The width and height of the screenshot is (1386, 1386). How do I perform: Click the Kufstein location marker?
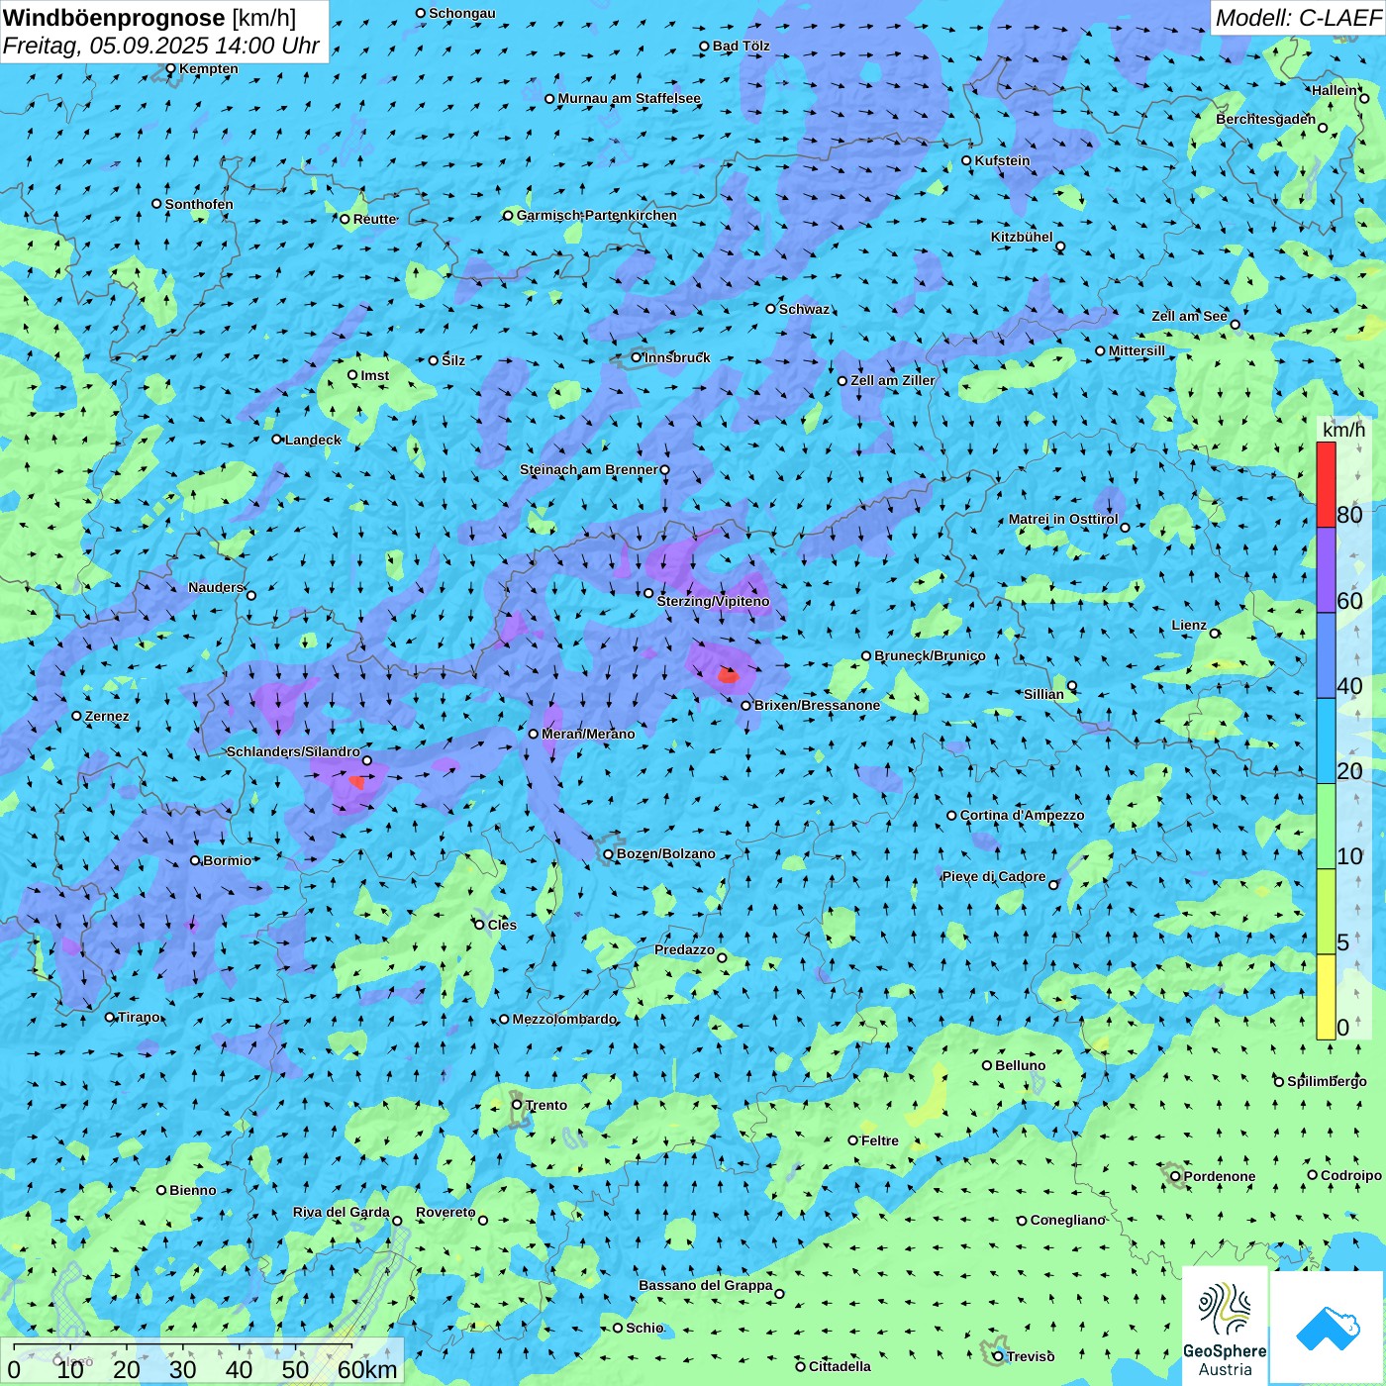(967, 160)
